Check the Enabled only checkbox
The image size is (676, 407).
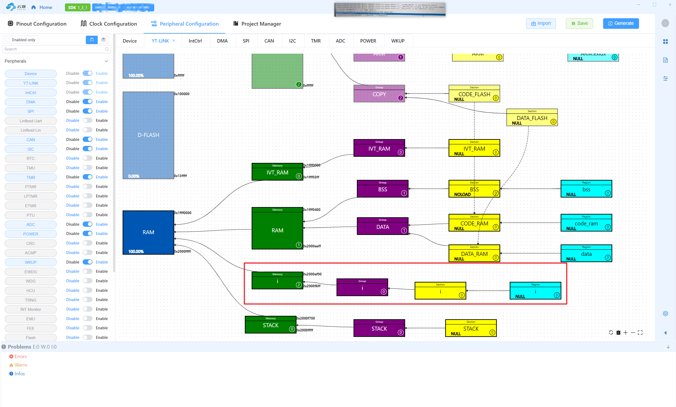(x=8, y=40)
